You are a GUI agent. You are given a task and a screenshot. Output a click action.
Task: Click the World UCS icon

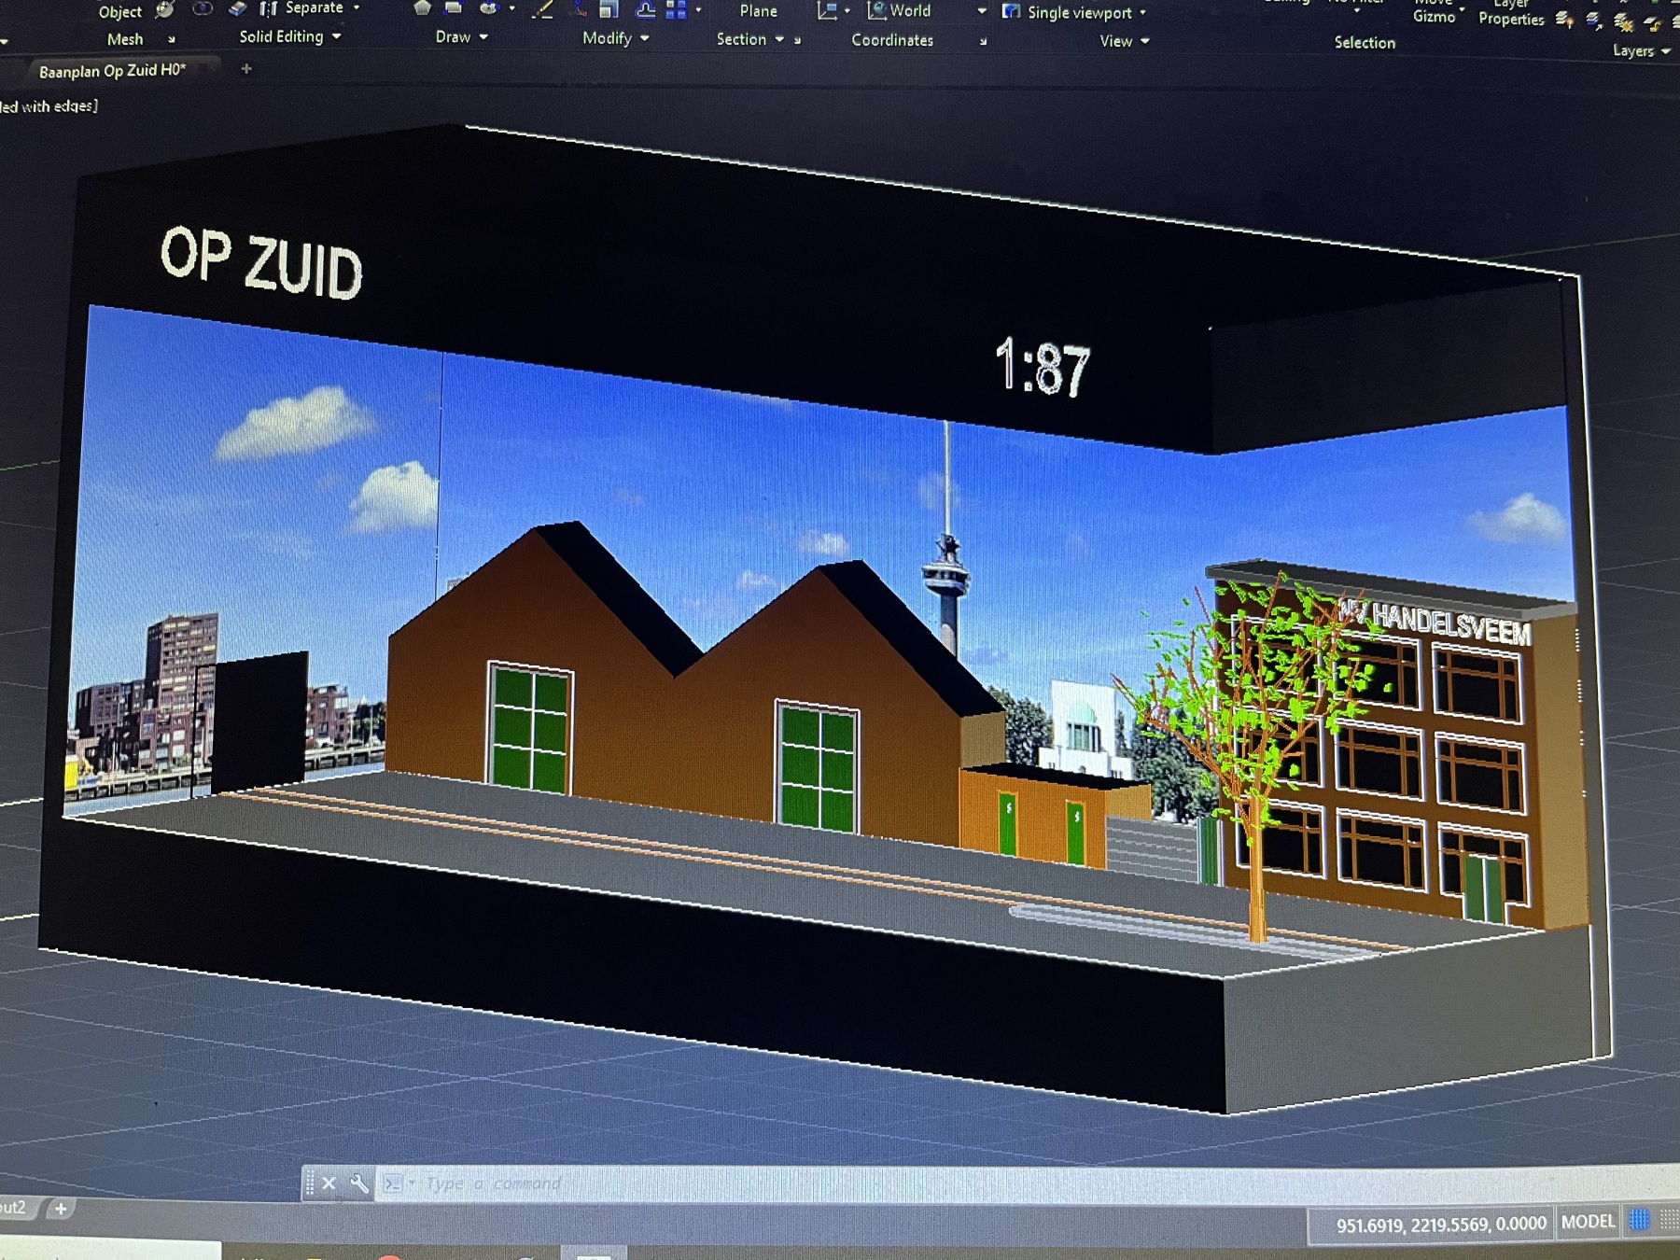(877, 10)
